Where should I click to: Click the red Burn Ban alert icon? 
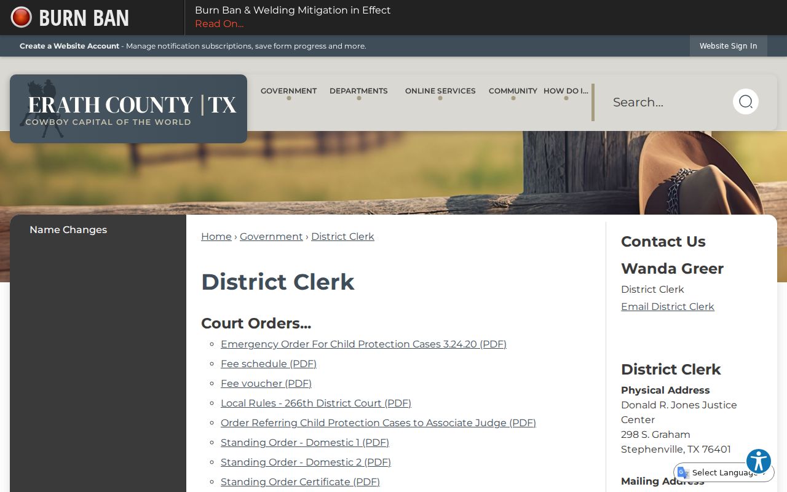22,17
